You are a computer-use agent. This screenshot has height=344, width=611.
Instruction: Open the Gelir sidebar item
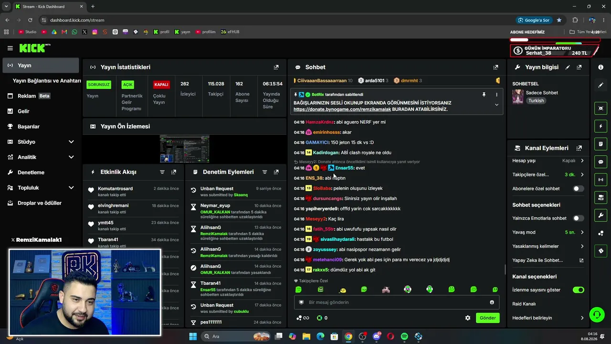point(41,111)
